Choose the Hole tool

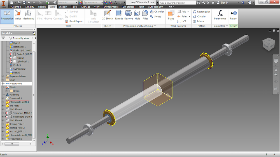point(137,15)
